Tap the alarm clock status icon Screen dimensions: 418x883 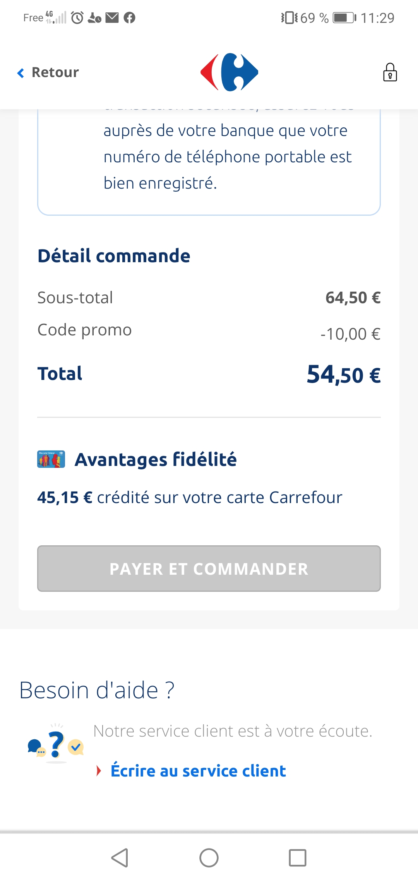point(77,18)
